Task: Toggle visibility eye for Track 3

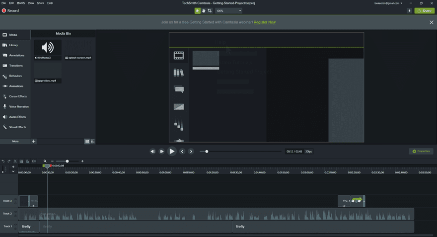Action: (15, 199)
